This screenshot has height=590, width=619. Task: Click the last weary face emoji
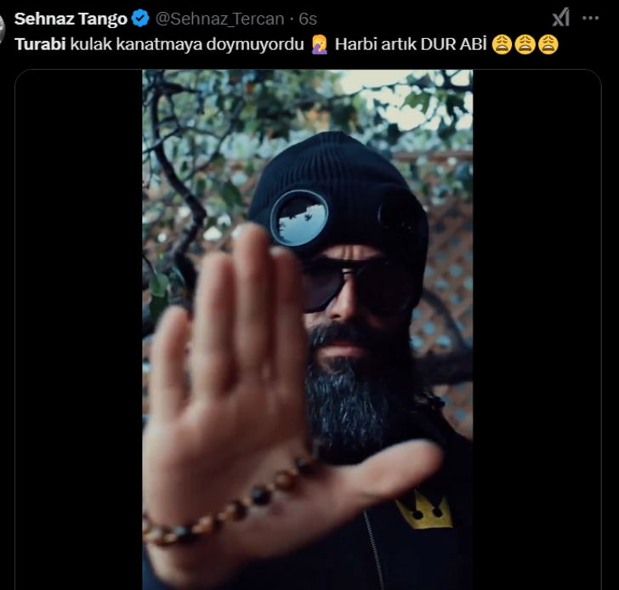(548, 45)
